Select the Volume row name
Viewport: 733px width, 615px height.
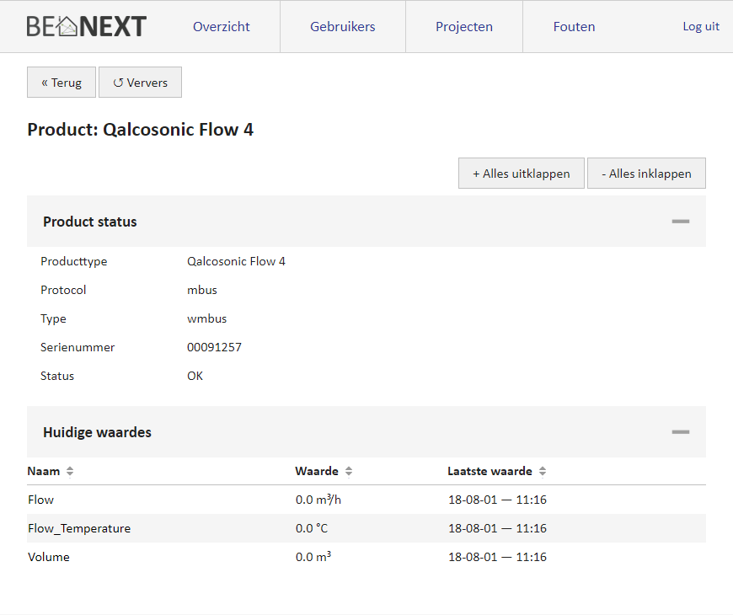[x=49, y=557]
